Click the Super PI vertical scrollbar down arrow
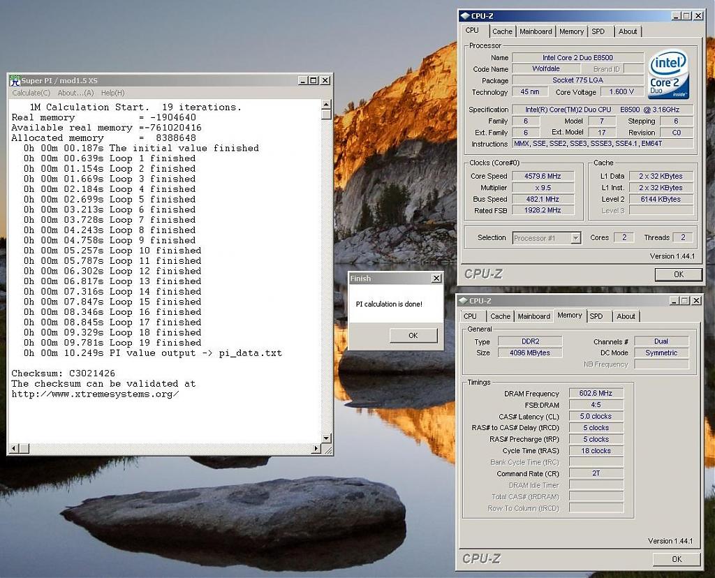 pyautogui.click(x=326, y=438)
